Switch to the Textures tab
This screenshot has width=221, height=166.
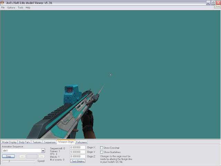tap(37, 142)
